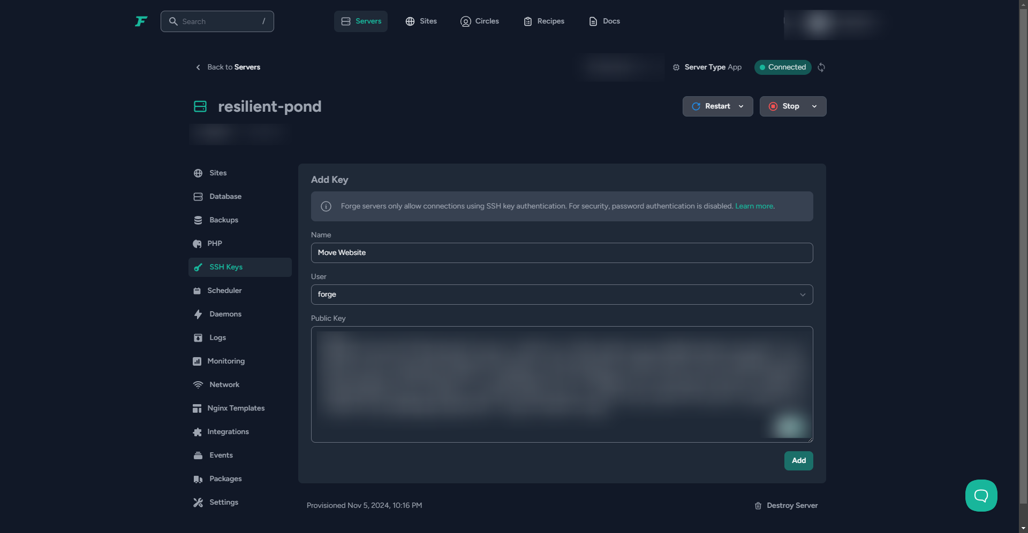Go to Recipes in top navigation
Screen dimensions: 1028x533
(544, 21)
